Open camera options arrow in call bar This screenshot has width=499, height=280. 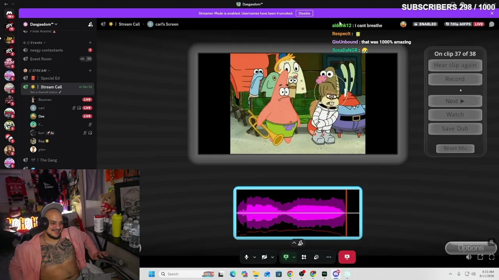pyautogui.click(x=273, y=257)
